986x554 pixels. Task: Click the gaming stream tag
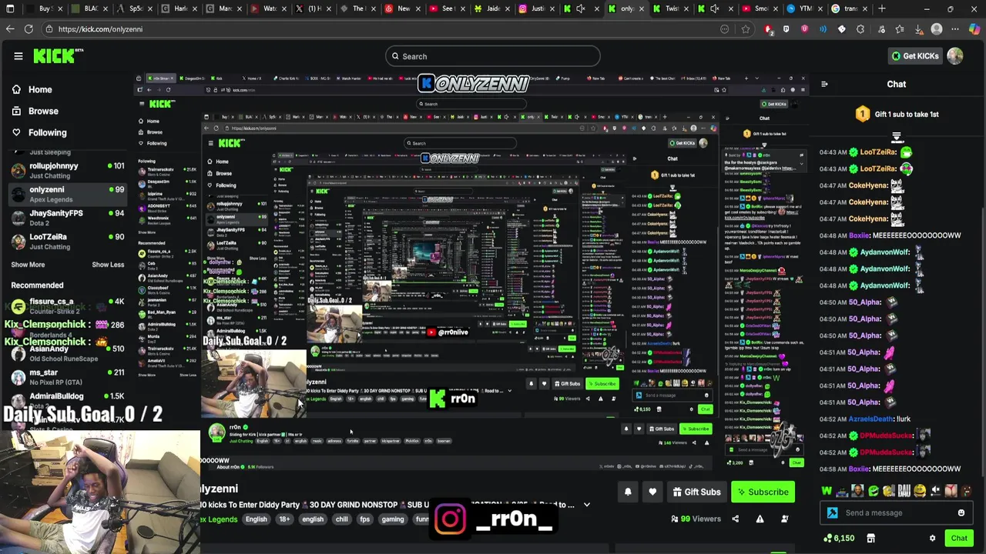pyautogui.click(x=393, y=519)
